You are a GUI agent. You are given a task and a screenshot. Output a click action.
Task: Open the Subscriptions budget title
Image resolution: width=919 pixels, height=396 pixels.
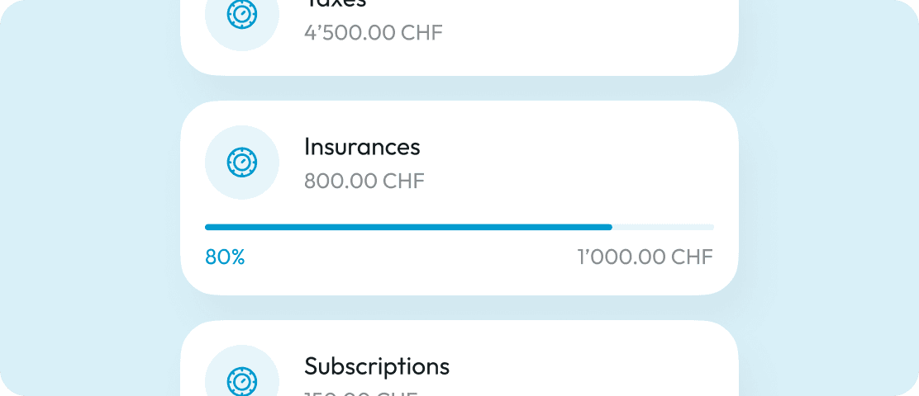coord(377,367)
